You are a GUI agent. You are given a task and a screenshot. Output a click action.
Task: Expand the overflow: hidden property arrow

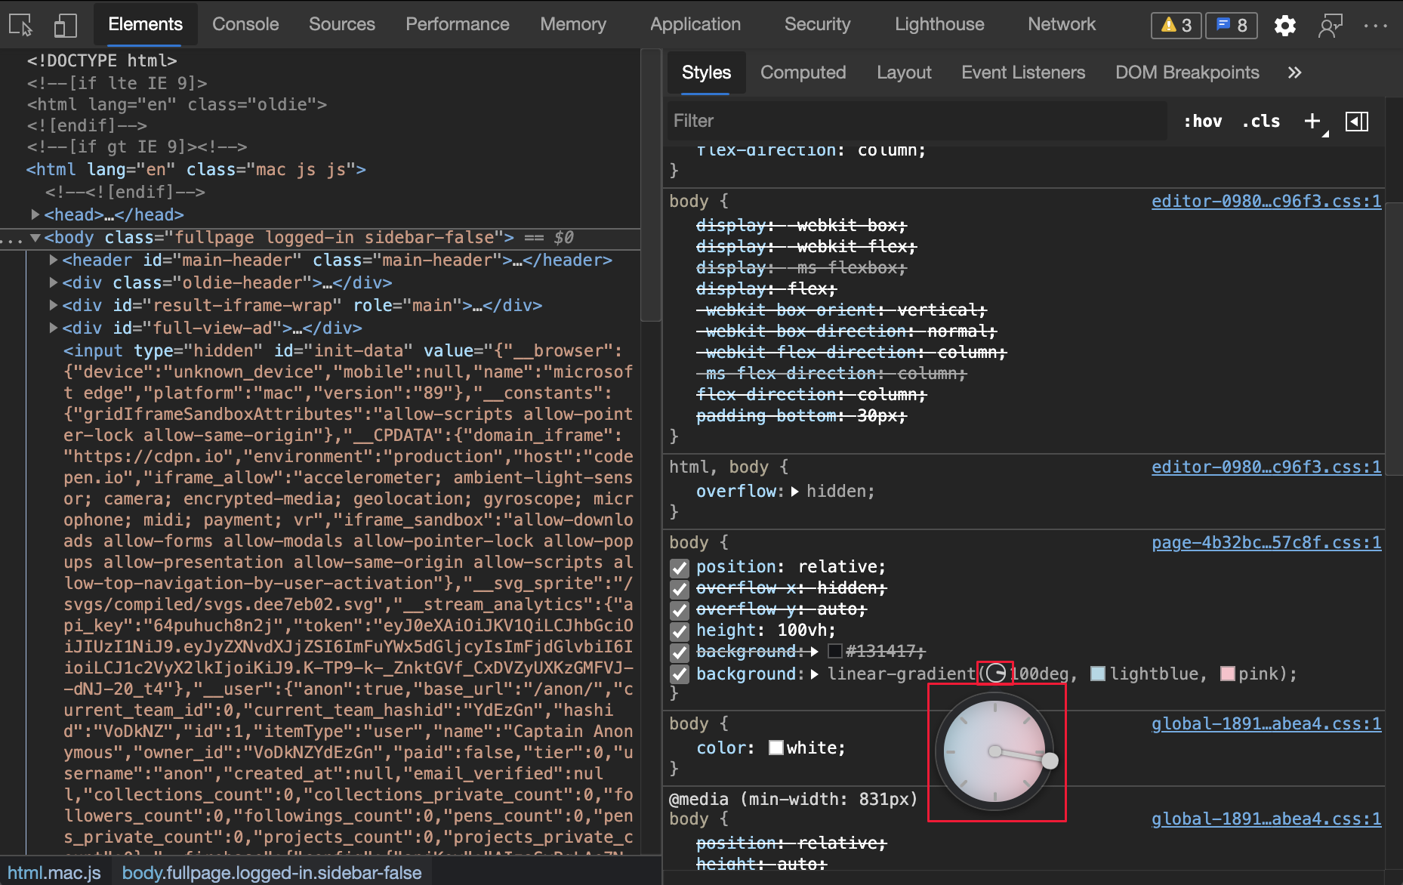pos(794,491)
